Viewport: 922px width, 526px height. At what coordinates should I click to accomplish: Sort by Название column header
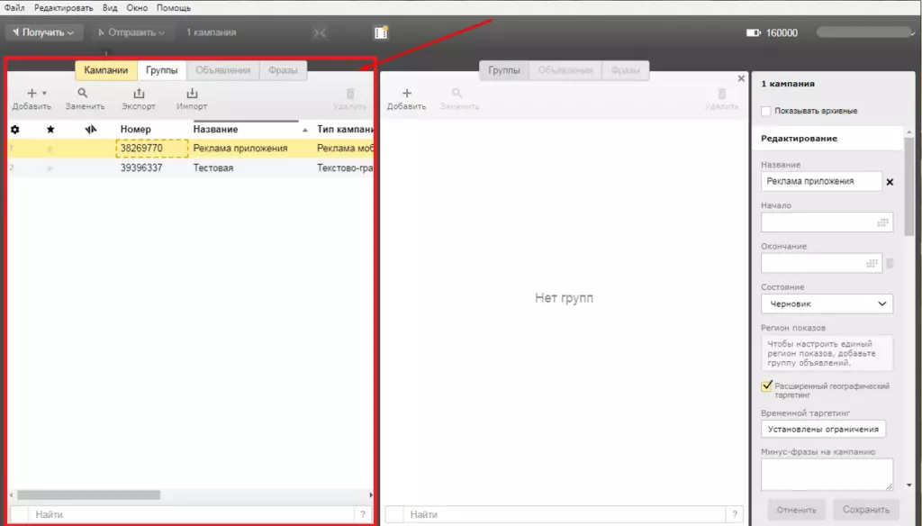click(x=216, y=129)
